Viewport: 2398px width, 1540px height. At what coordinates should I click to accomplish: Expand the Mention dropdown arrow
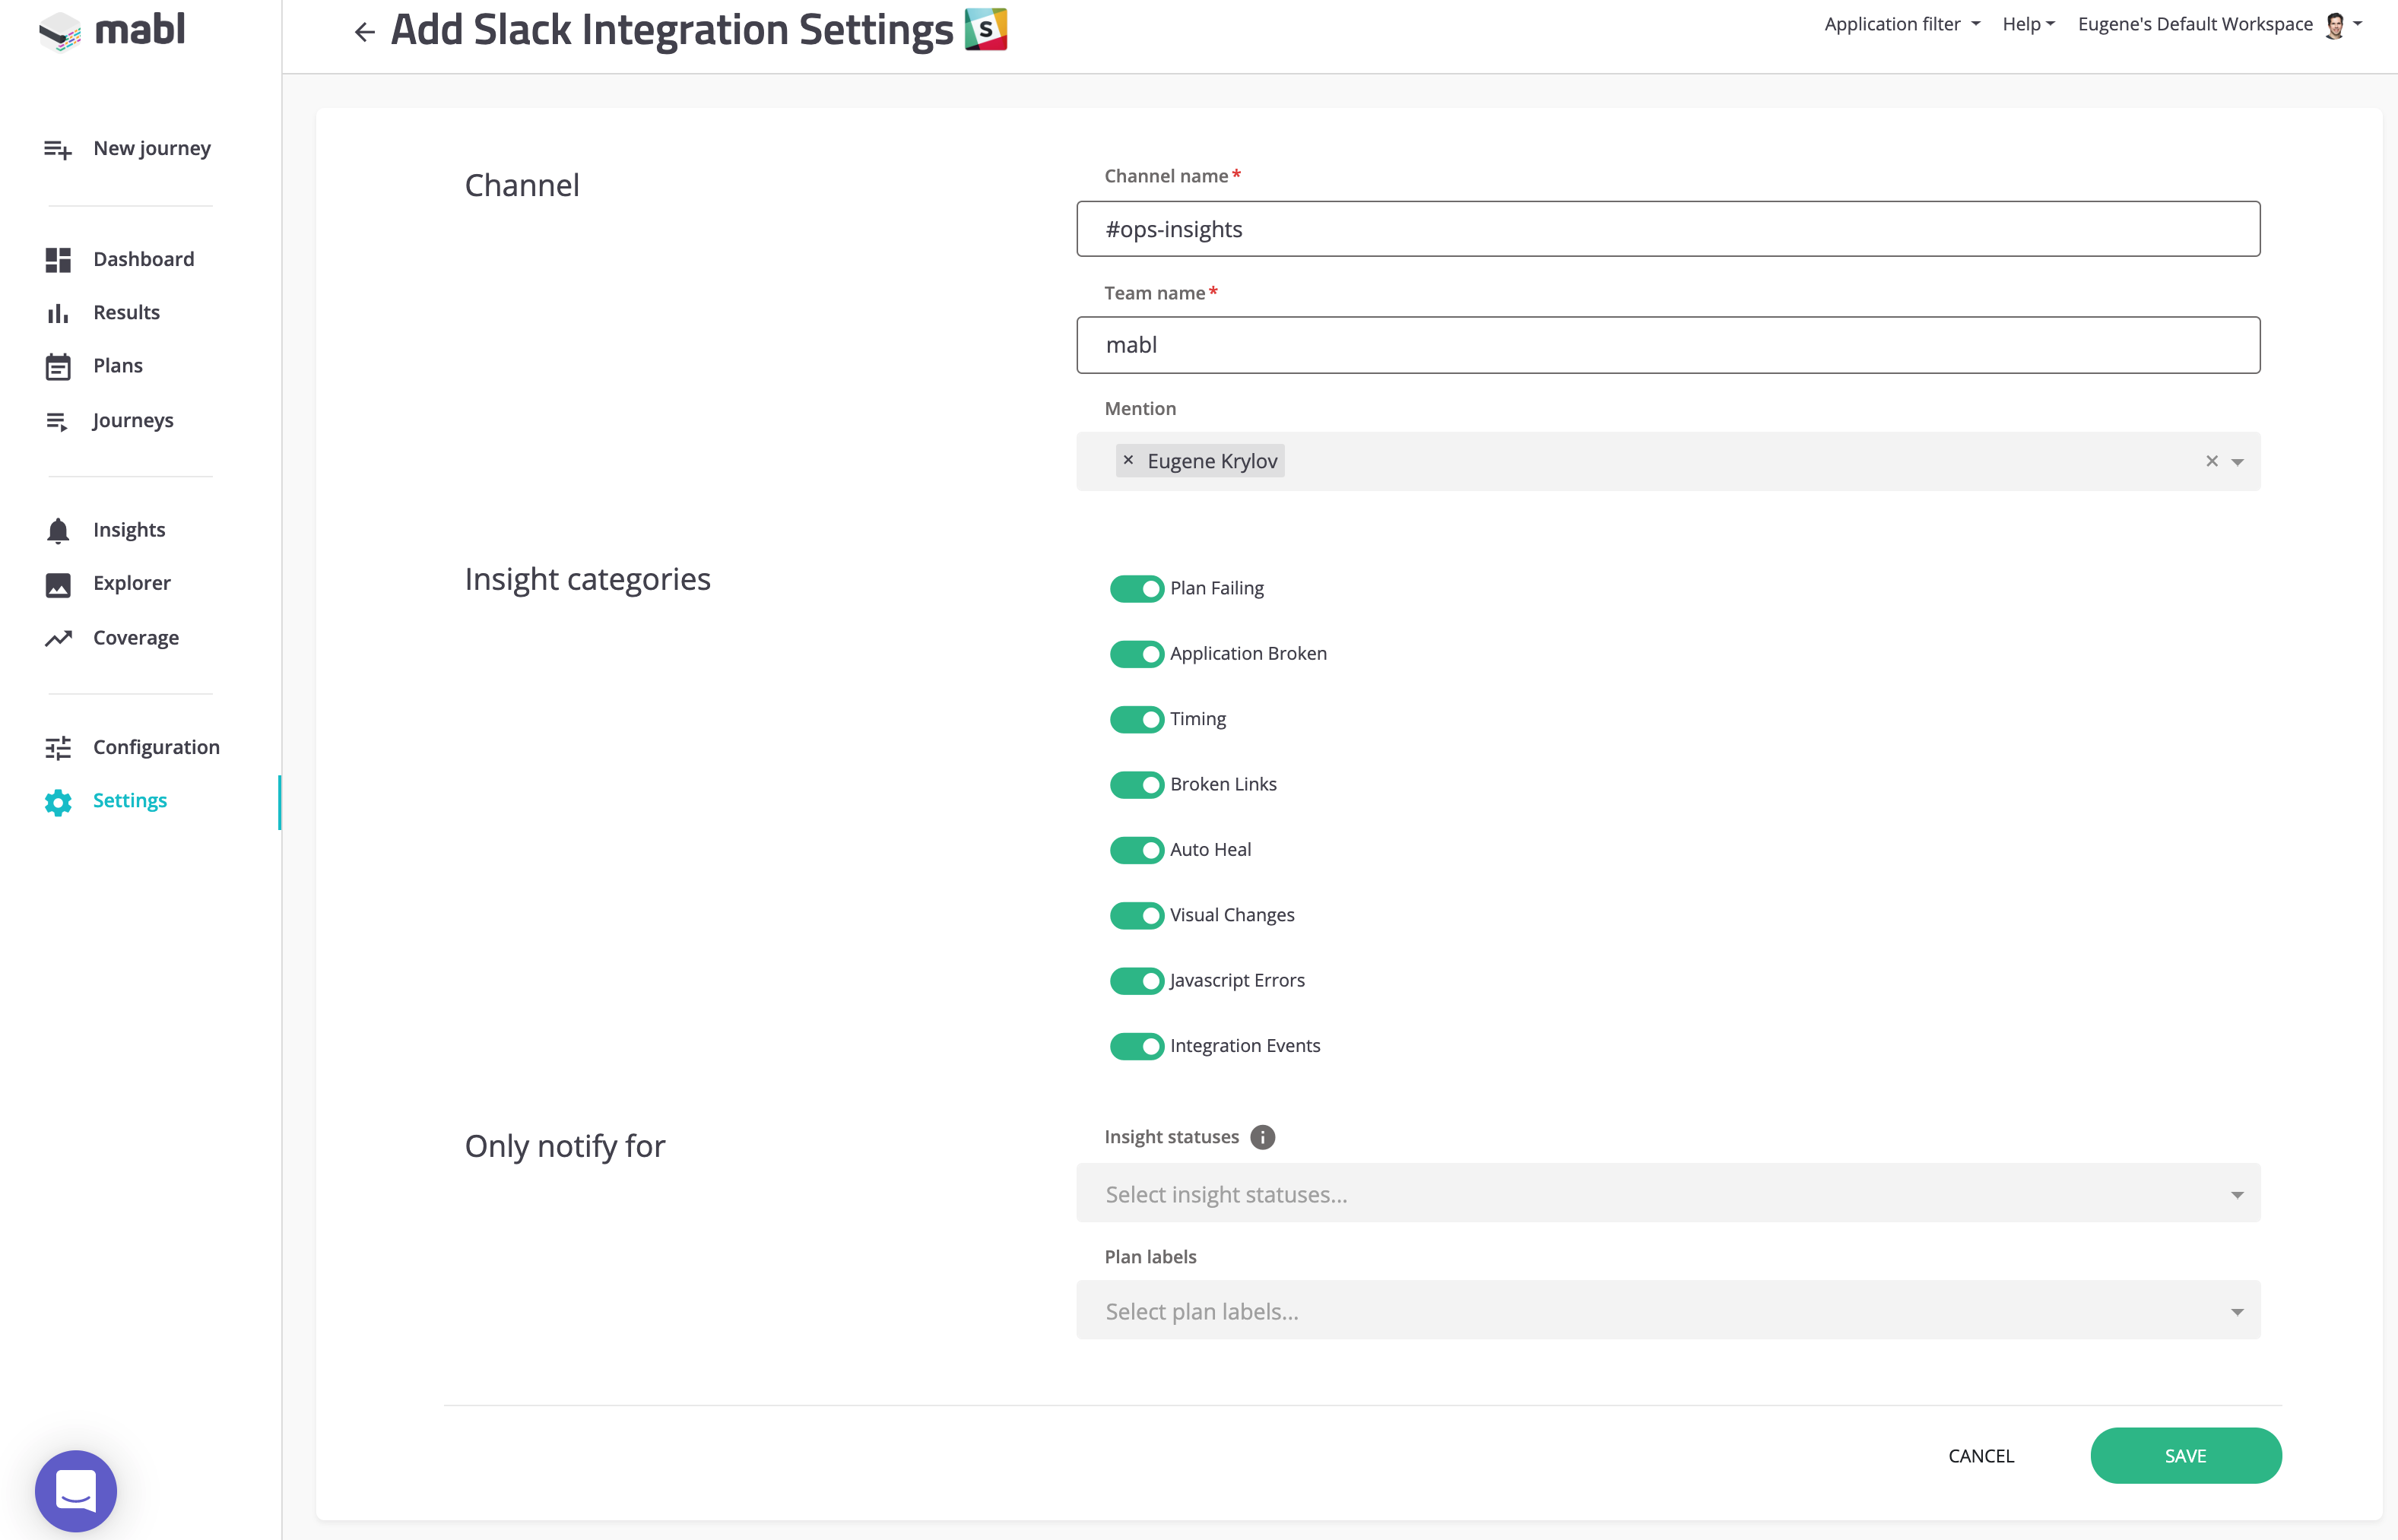click(x=2238, y=462)
